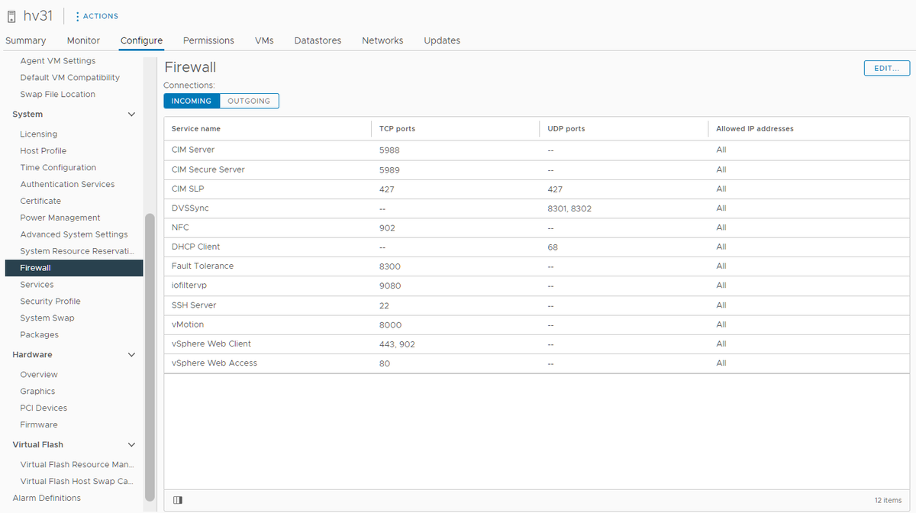
Task: Open hardware Overview
Action: click(x=39, y=375)
